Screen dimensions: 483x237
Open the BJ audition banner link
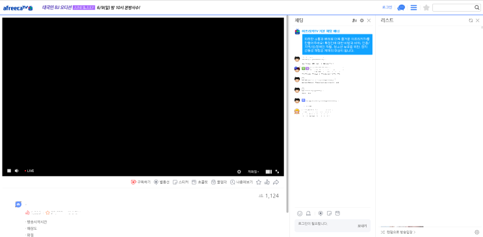tap(91, 8)
